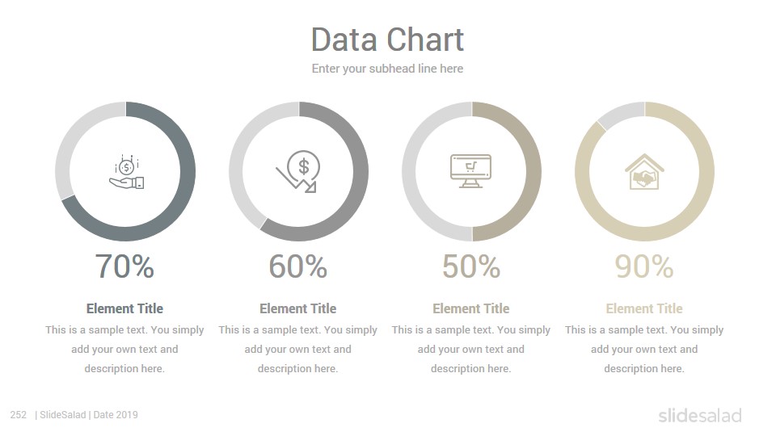Click the hand holding coin icon

126,171
